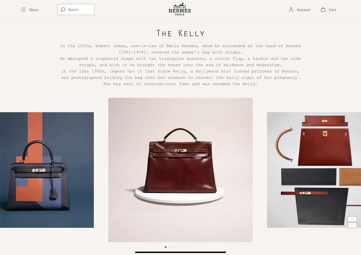This screenshot has height=255, width=361.
Task: Select the burgundy vintage Kelly bag image
Action: pos(180,170)
